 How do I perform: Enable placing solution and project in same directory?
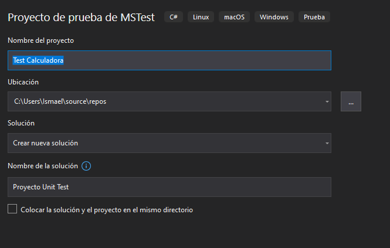(12, 209)
